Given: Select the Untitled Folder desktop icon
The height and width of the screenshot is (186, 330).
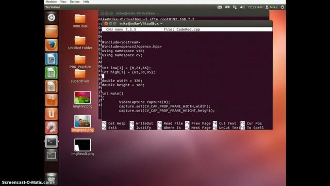Looking at the screenshot, I should [x=80, y=42].
